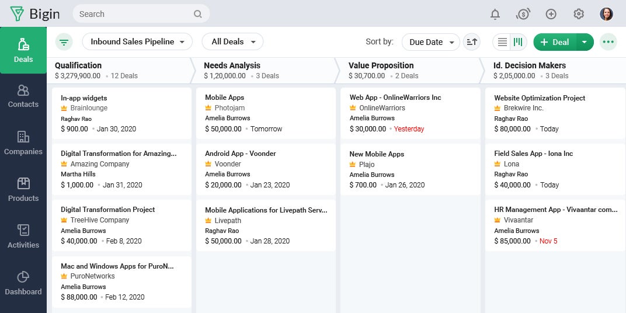Click the green filter icon
Viewport: 626px width, 313px height.
click(64, 42)
